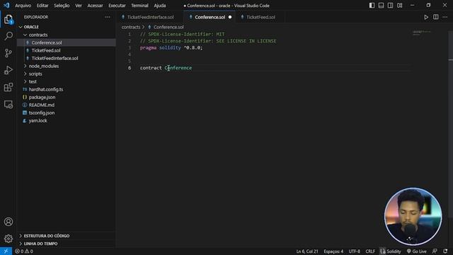
Task: Click the Run play icon in editor toolbar
Action: 426,17
